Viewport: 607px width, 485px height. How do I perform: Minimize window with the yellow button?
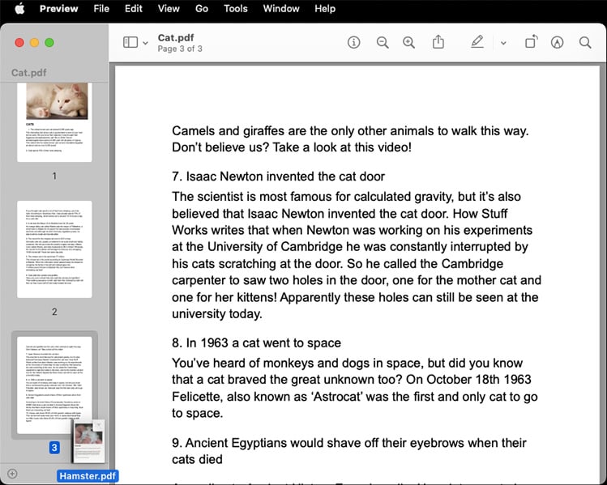[35, 43]
